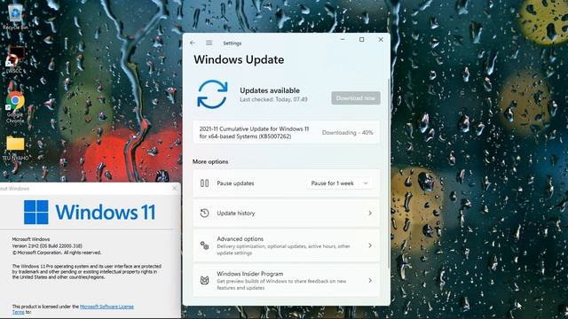Open Update history chevron
The height and width of the screenshot is (319, 568).
370,213
